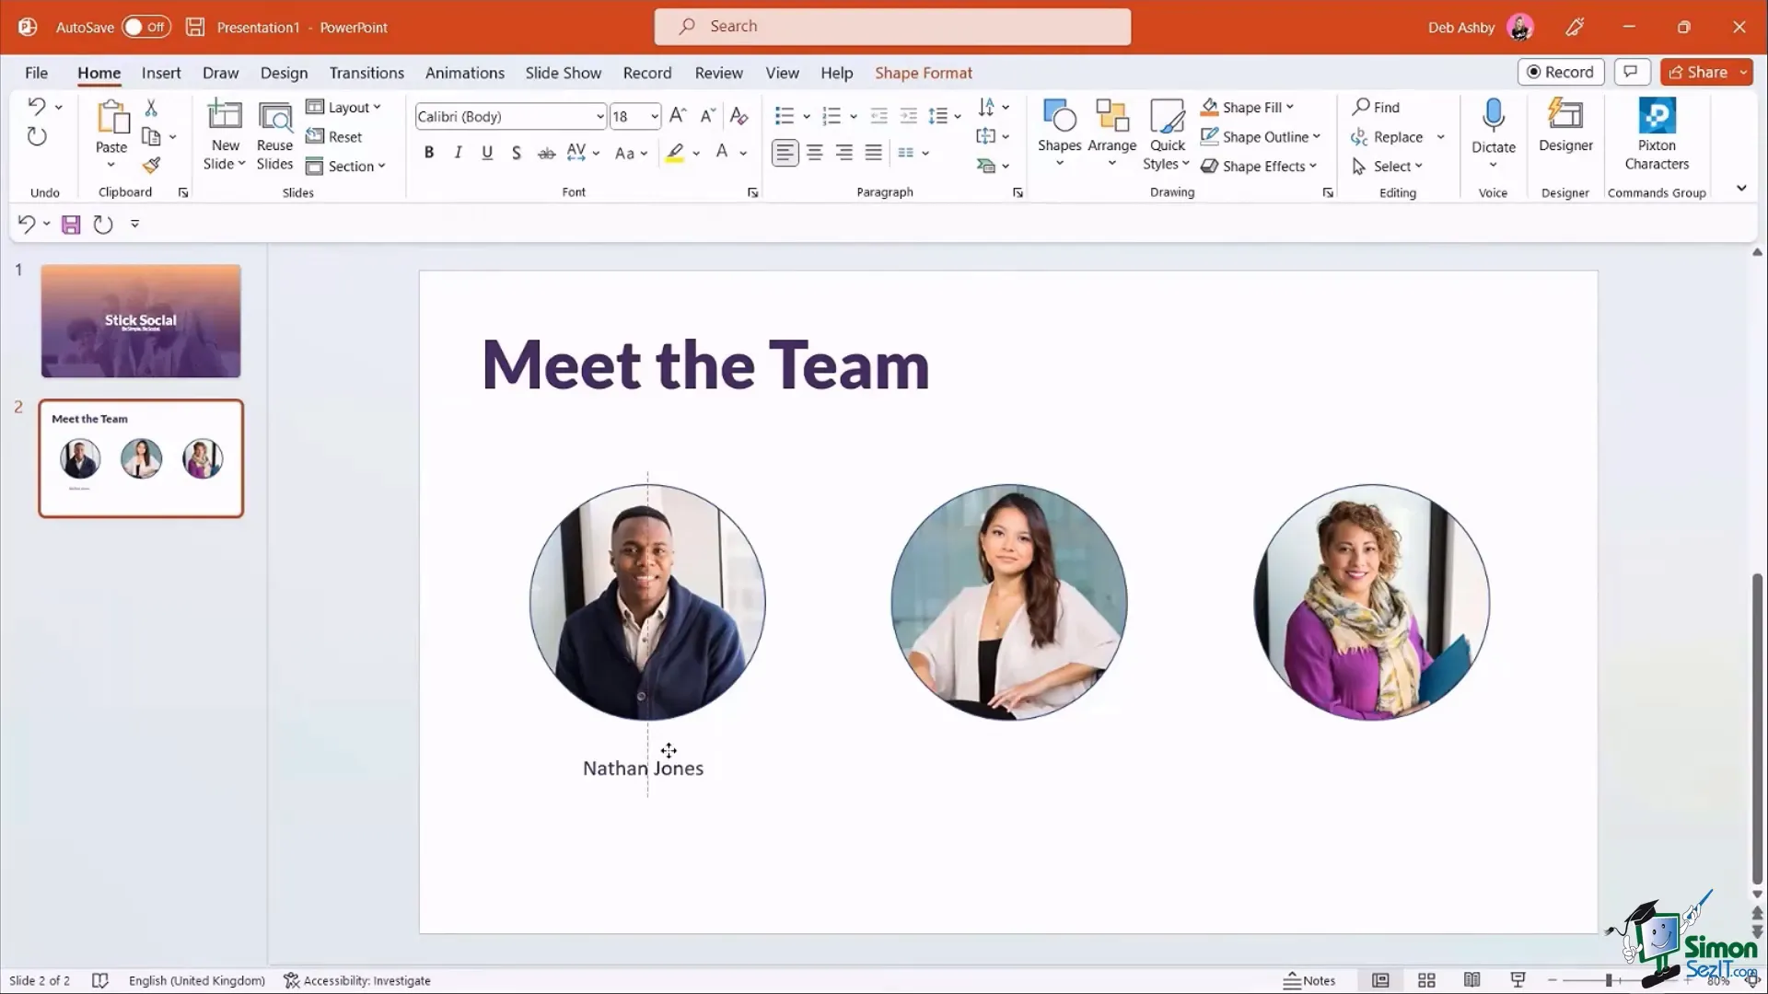This screenshot has height=994, width=1768.
Task: Click the font colour A button
Action: (x=723, y=153)
